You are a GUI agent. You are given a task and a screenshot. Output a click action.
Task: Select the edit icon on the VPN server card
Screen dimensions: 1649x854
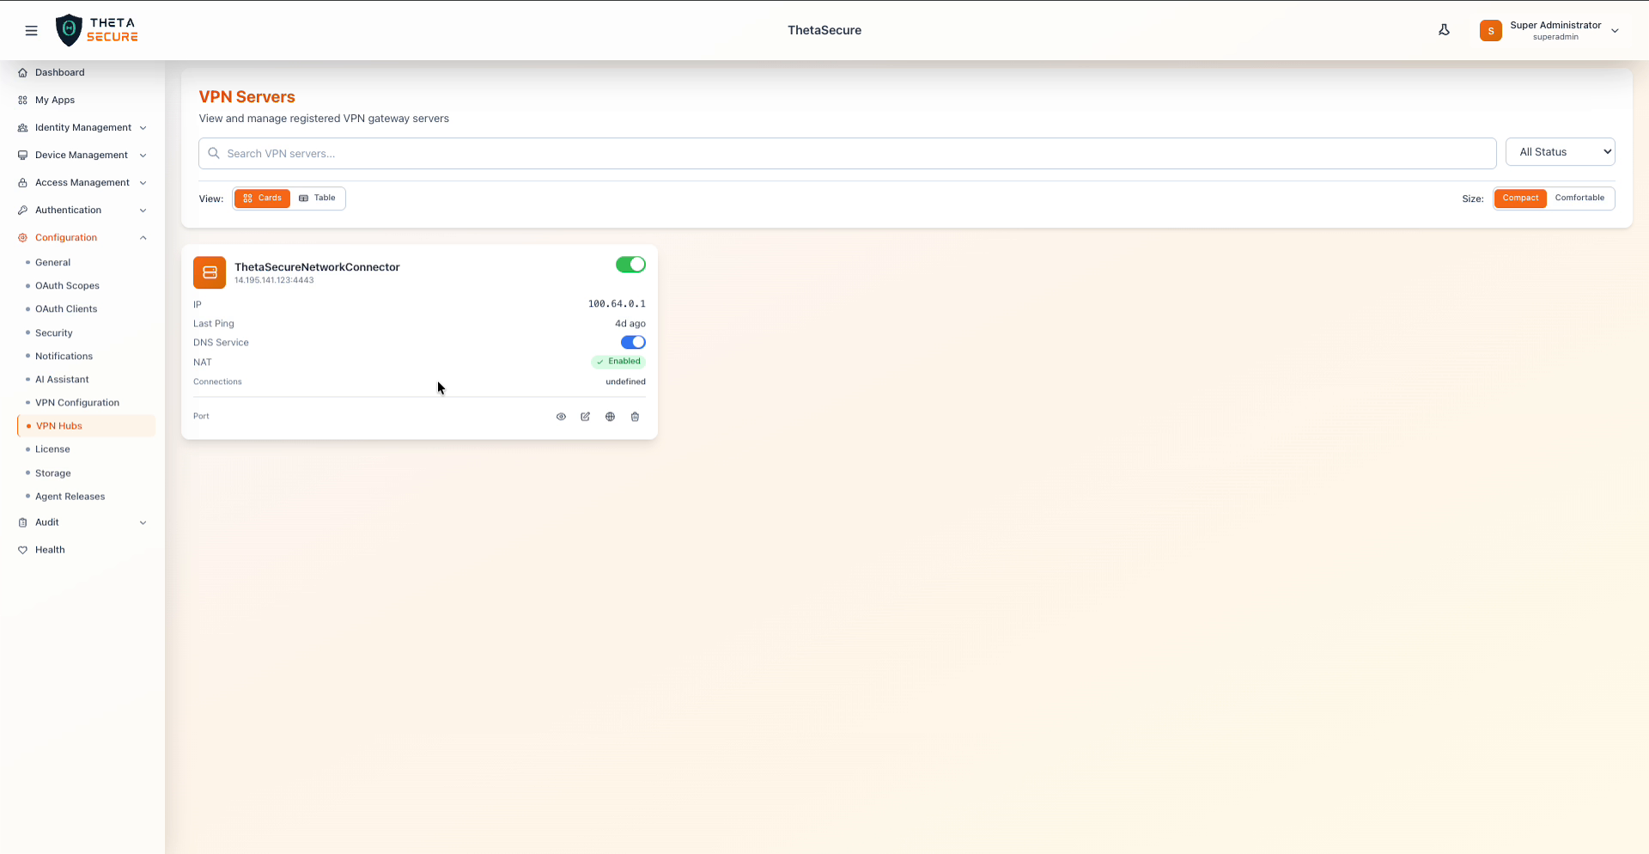point(586,417)
